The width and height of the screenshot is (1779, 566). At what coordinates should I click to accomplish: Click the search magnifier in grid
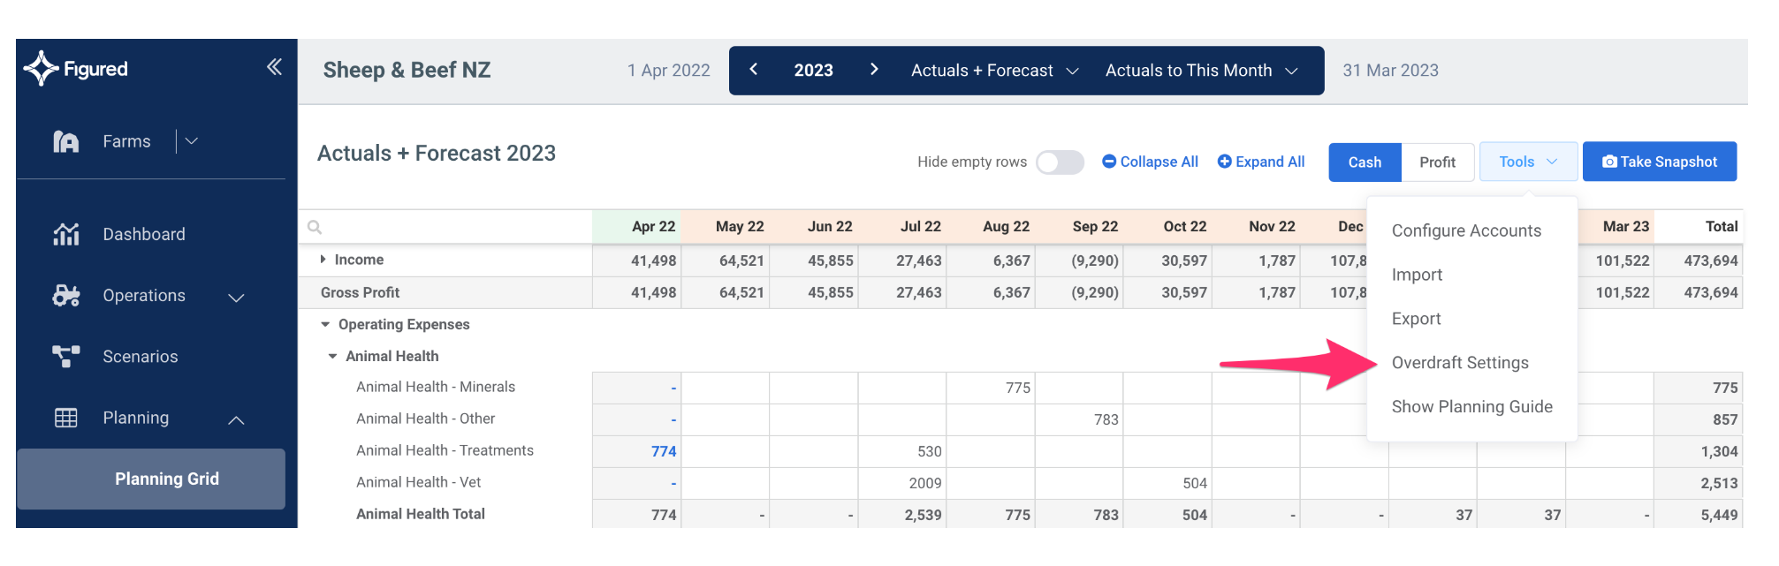coord(315,227)
